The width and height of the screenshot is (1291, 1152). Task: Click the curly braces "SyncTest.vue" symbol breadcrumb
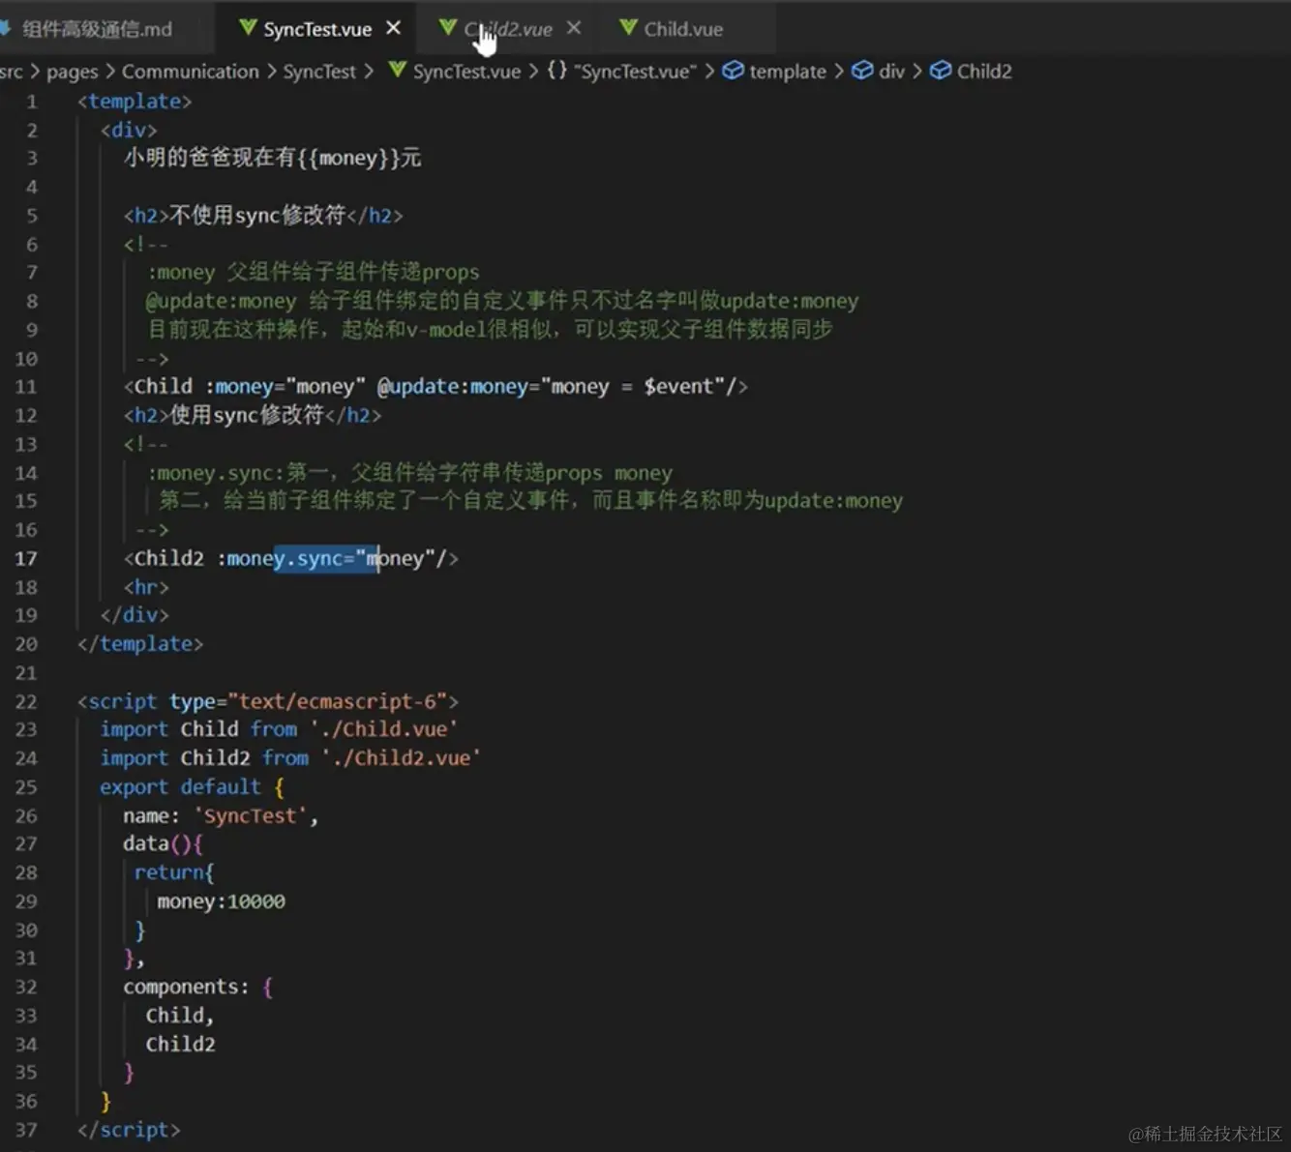click(x=621, y=72)
